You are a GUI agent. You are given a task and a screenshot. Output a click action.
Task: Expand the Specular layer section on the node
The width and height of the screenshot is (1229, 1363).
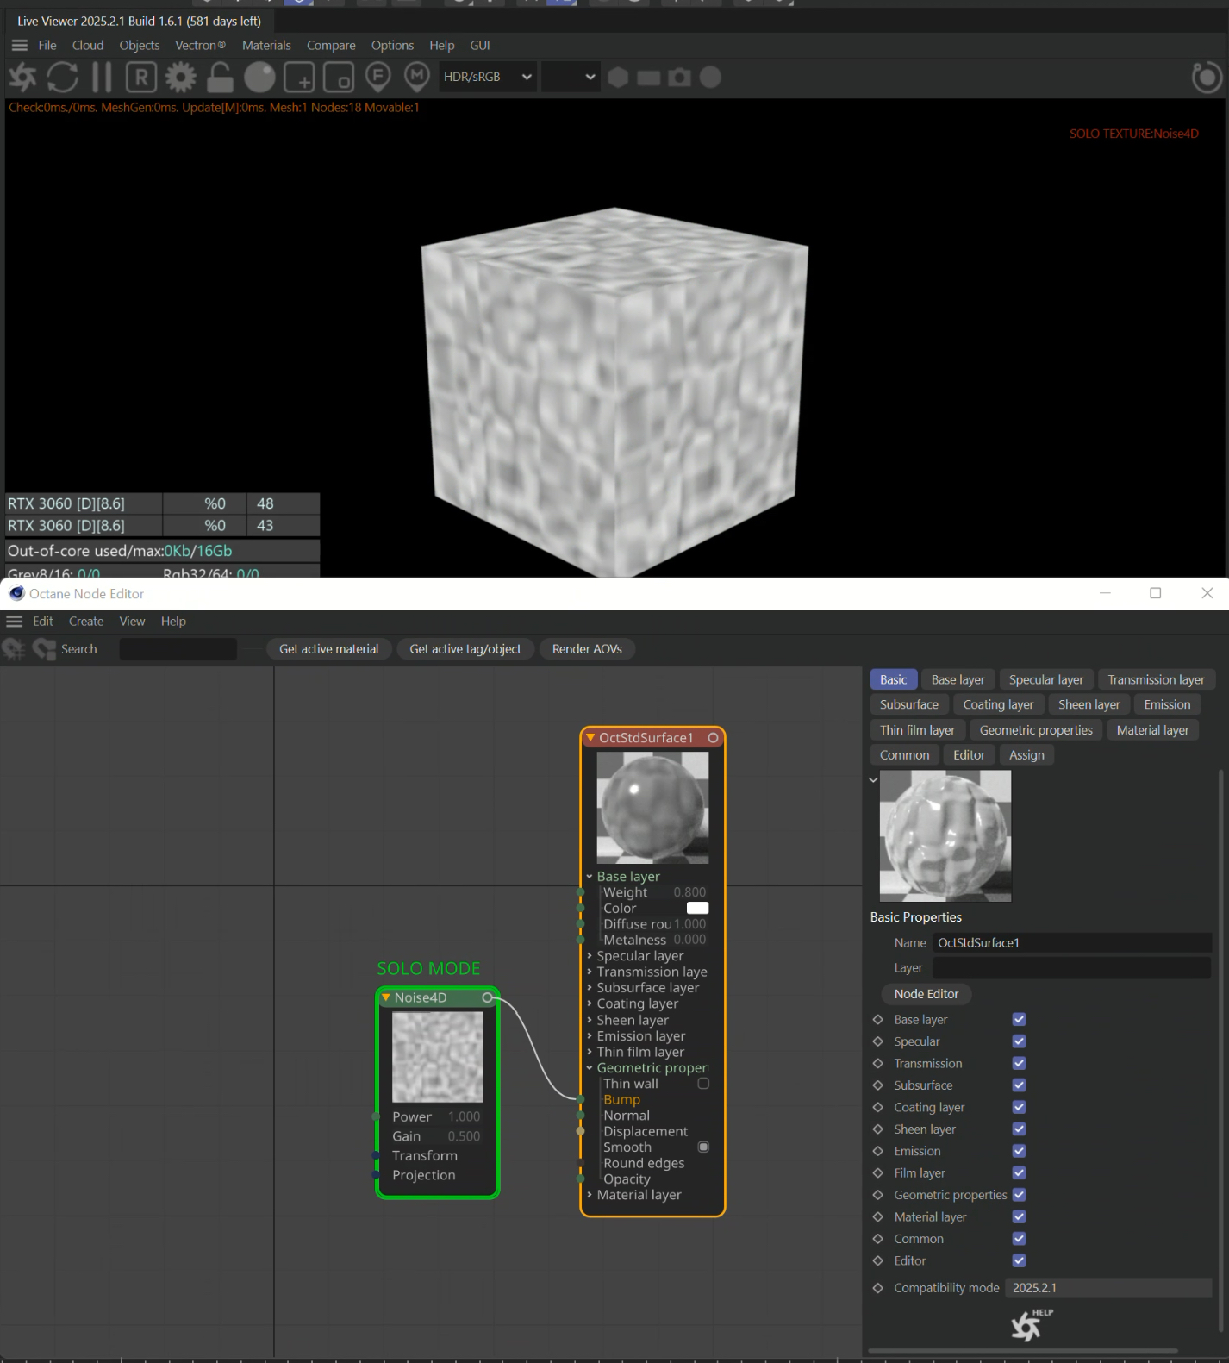tap(590, 956)
